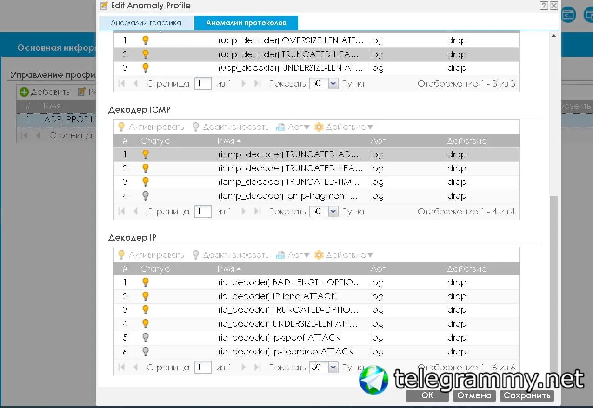Sort IP decoder table by Имя column
593x408 pixels.
click(x=229, y=269)
